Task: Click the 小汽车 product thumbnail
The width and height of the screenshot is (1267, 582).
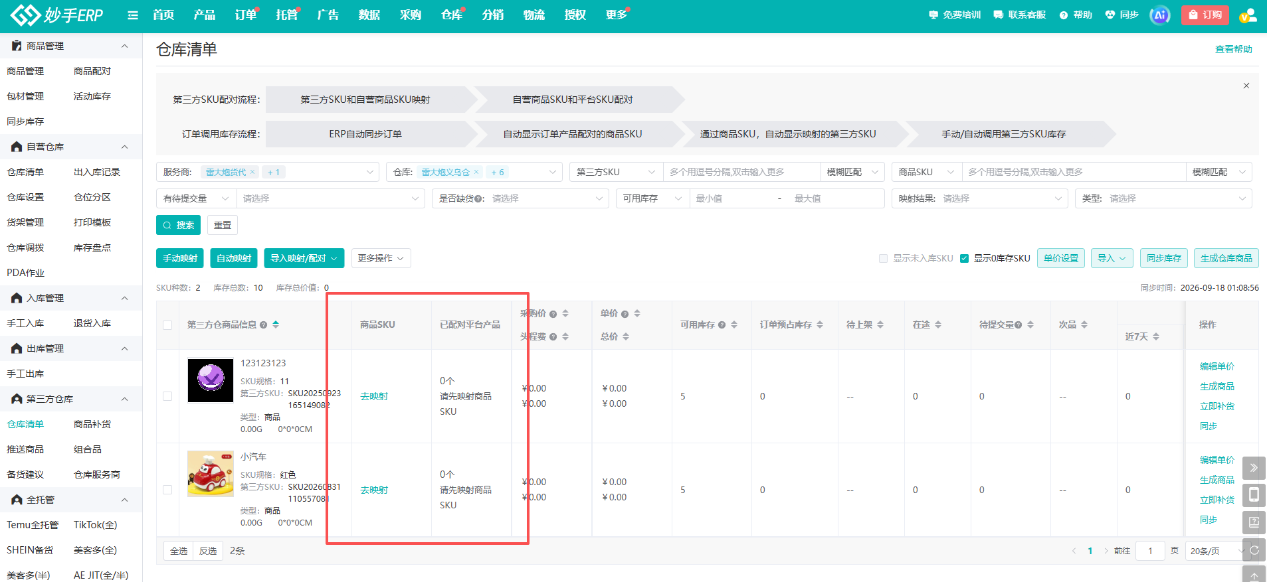Action: (211, 474)
